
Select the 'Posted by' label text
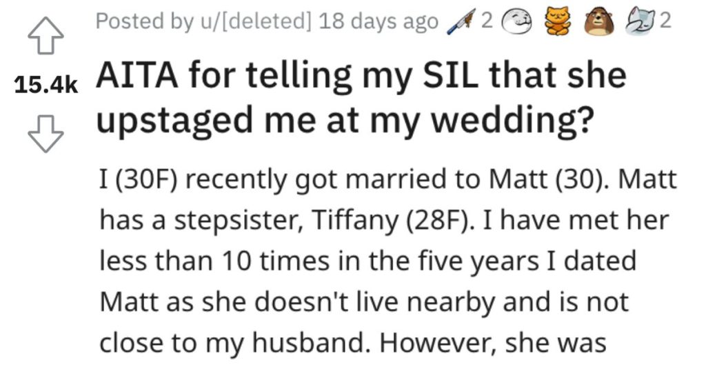coord(144,21)
